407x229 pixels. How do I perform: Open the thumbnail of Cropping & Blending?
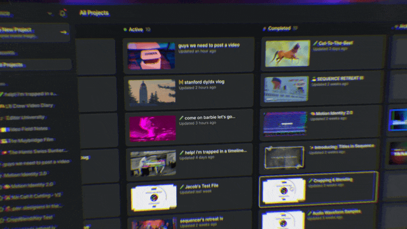(x=284, y=191)
